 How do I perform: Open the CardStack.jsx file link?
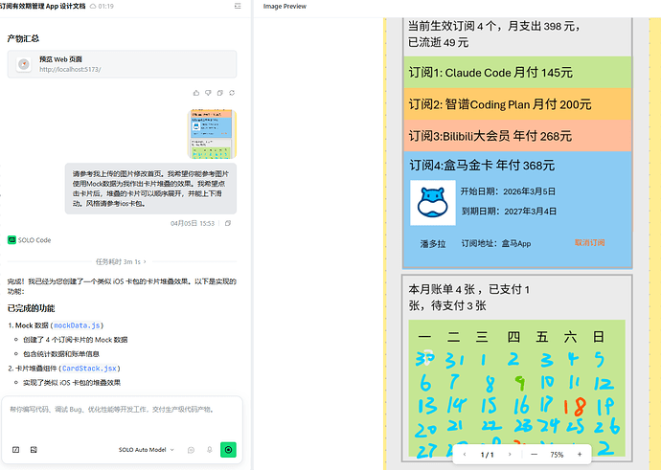click(89, 369)
